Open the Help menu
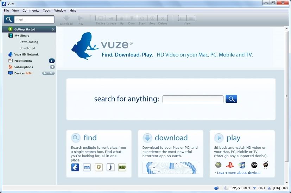This screenshot has height=193, width=291. click(73, 11)
